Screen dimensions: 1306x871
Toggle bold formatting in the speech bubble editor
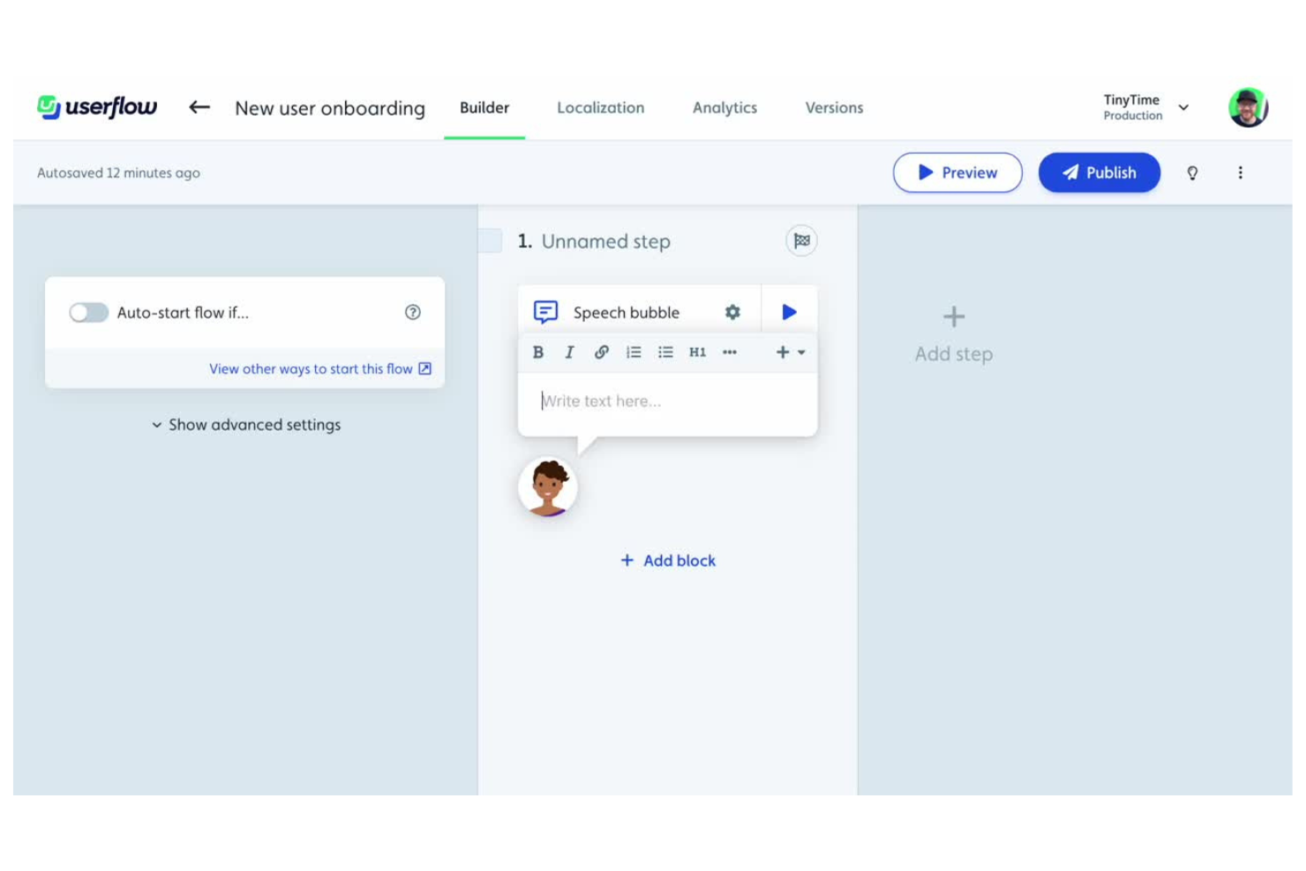(538, 352)
